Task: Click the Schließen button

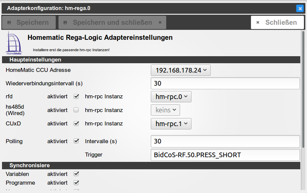Action: [277, 22]
